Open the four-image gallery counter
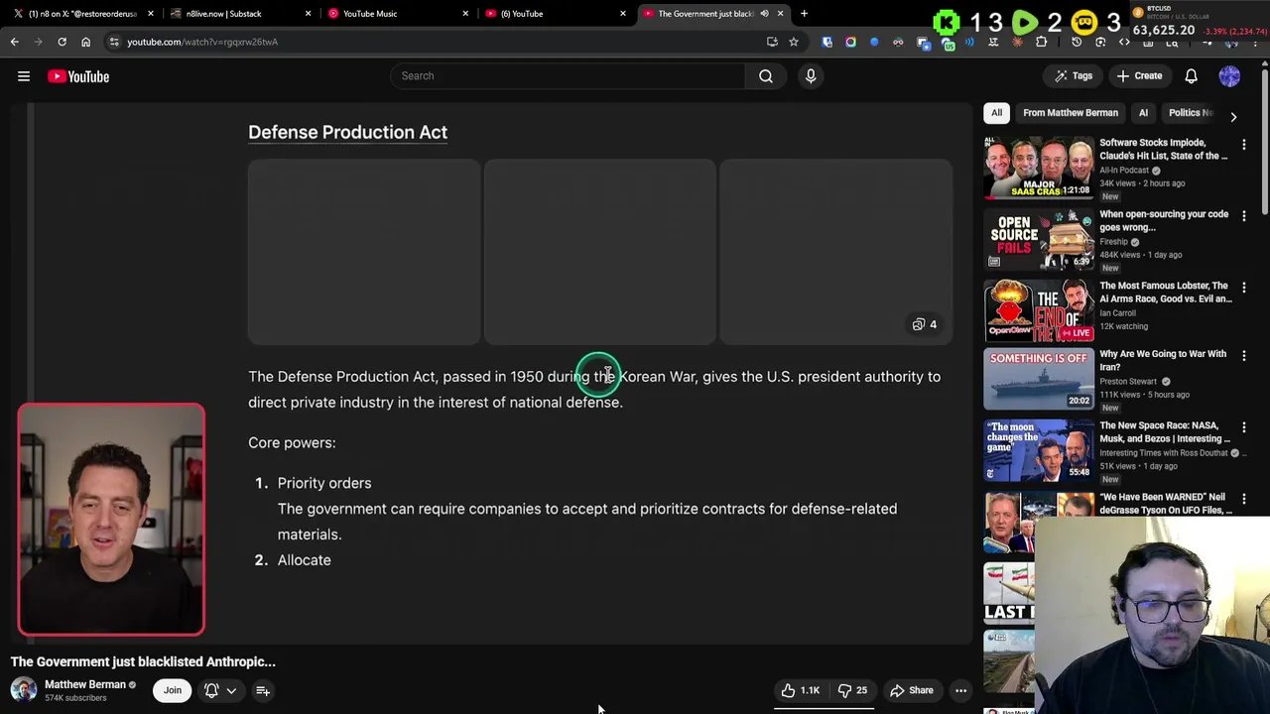Screen dimensions: 1270x714 924,324
